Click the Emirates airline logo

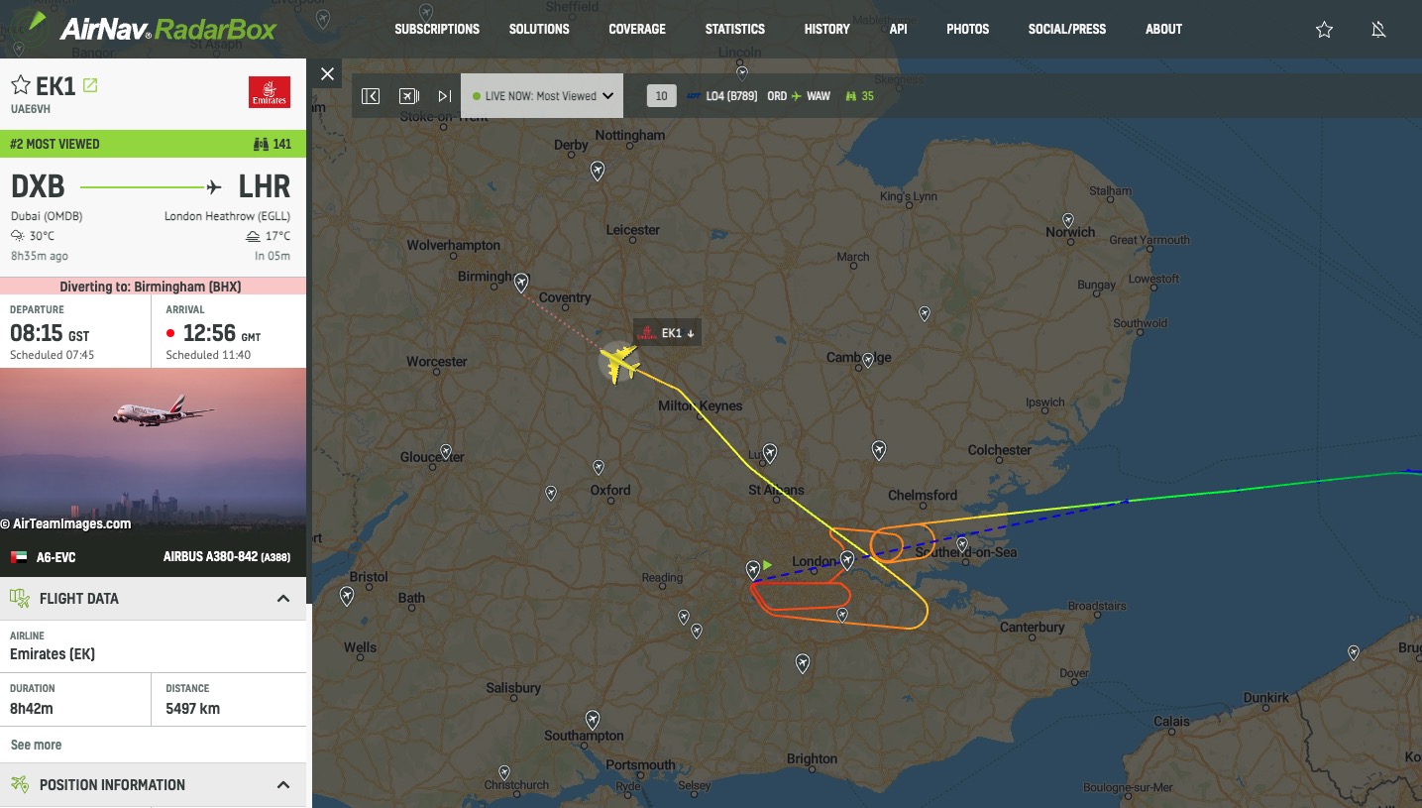[270, 92]
